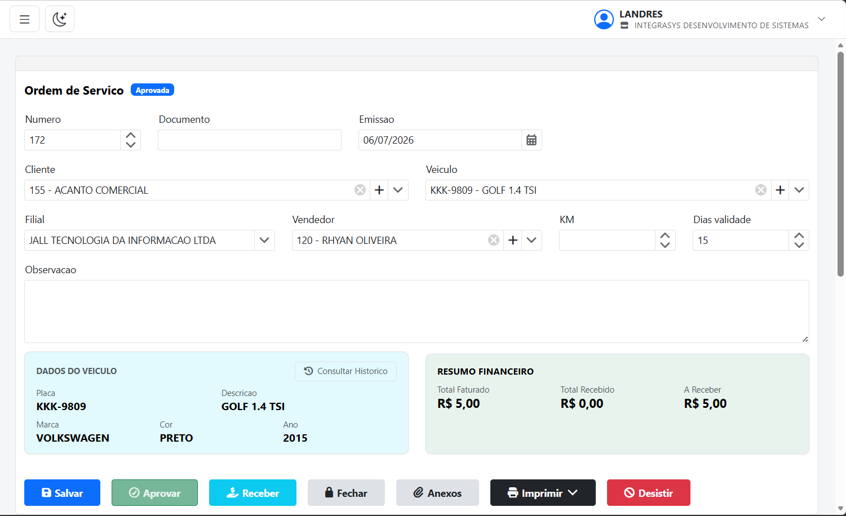This screenshot has height=516, width=846.
Task: Click the scrollbar down arrow
Action: [x=840, y=509]
